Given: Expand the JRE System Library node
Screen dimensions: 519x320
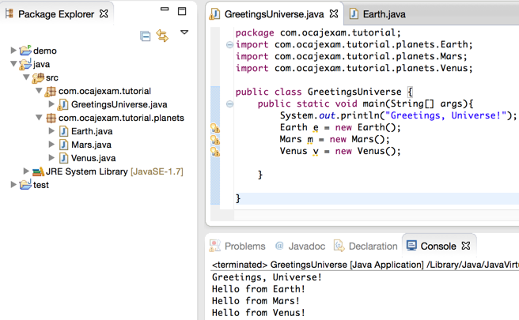Looking at the screenshot, I should coord(26,171).
